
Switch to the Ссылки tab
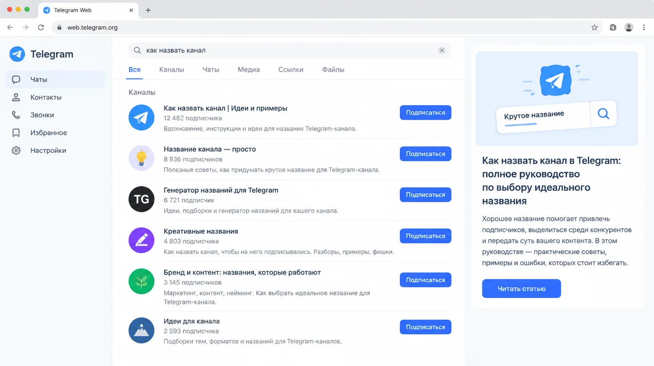291,70
